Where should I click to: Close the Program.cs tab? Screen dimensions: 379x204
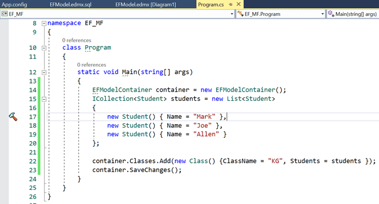238,4
